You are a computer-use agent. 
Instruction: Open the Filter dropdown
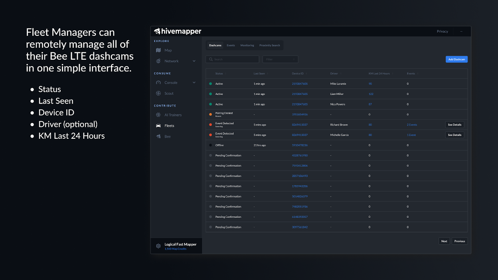point(280,59)
